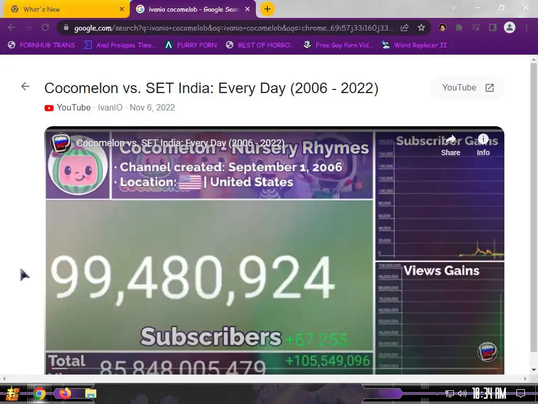Open the avatar extension icon in toolbar
The image size is (538, 404).
442,27
